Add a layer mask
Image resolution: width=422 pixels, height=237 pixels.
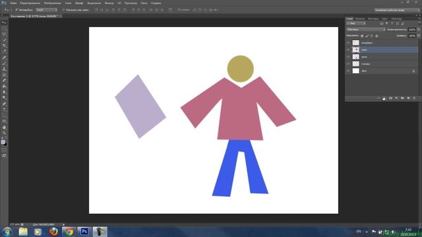pos(390,98)
